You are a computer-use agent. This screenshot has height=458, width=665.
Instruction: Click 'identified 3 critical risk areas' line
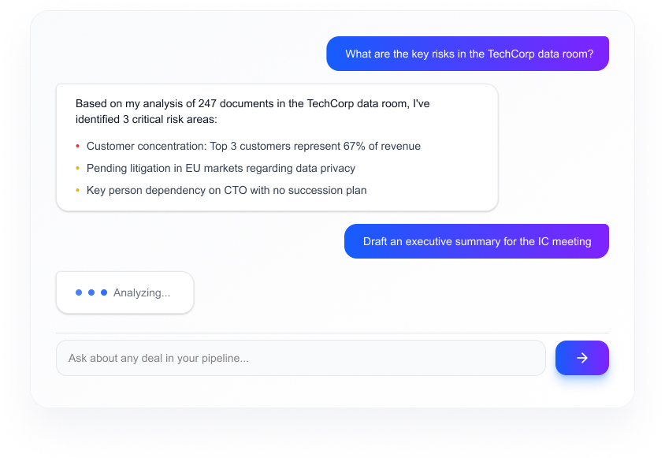[x=146, y=120]
